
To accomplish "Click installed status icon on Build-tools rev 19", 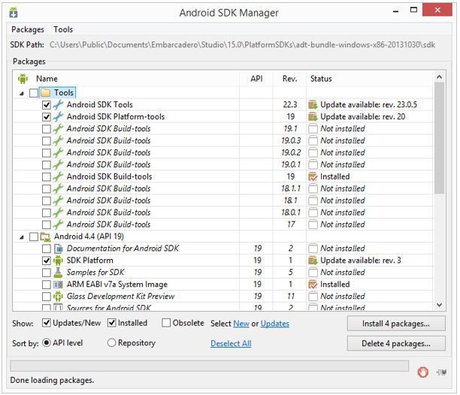I will click(x=313, y=176).
